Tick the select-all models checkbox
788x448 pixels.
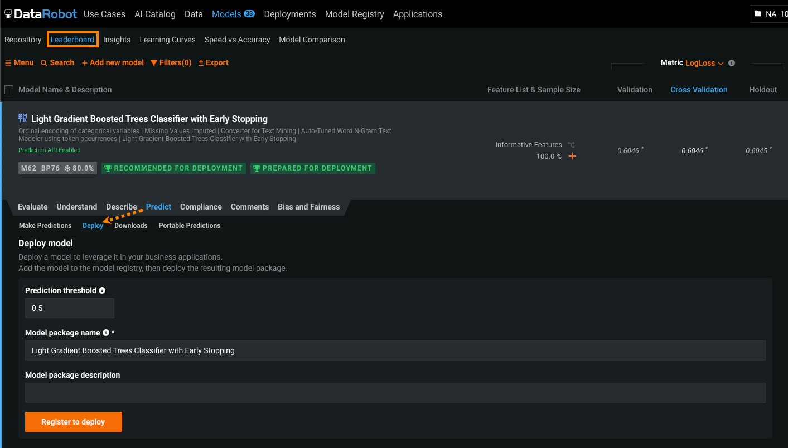9,90
